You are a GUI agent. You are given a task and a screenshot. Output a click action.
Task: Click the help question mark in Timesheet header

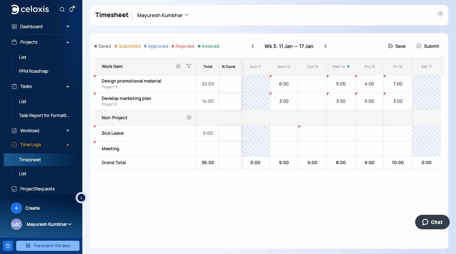pos(440,14)
